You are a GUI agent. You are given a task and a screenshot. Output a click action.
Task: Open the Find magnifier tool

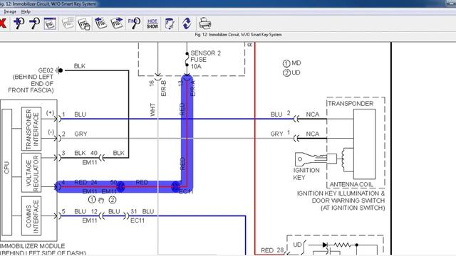(134, 23)
